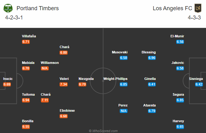Click Ebobisse's player name
206x133 pixels.
point(67,110)
